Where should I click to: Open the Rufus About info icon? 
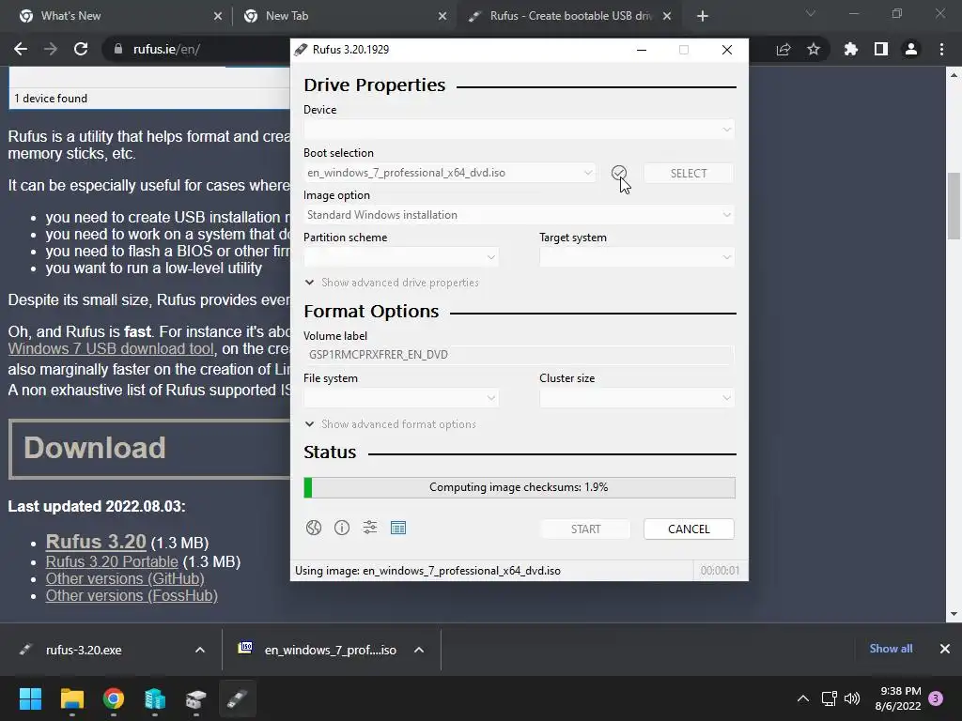[342, 528]
